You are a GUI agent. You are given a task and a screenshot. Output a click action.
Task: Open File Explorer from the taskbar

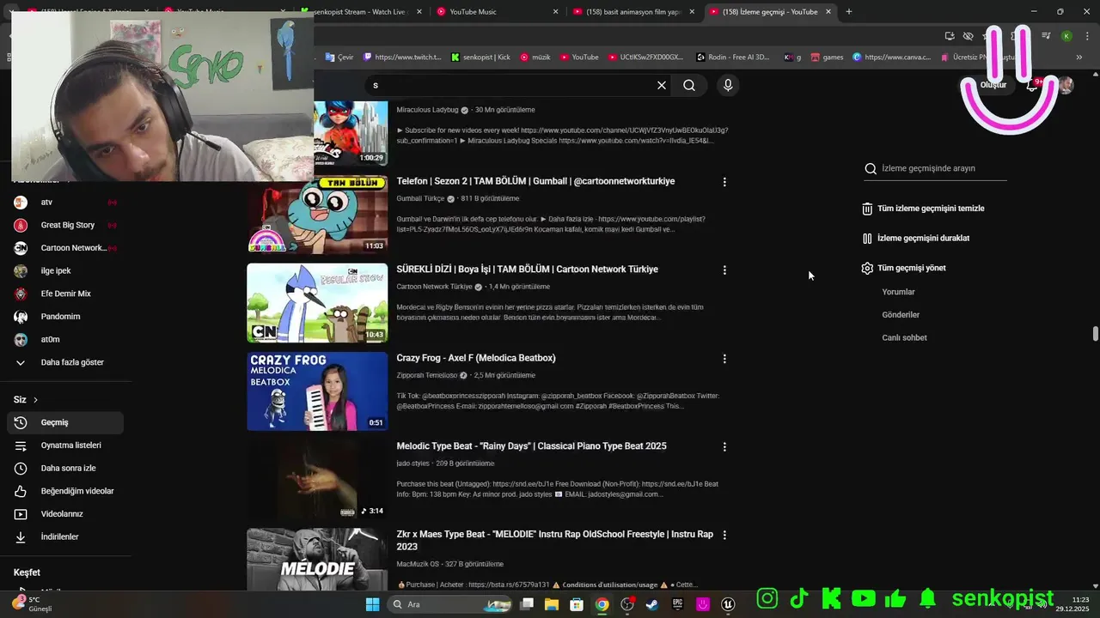[x=552, y=604]
